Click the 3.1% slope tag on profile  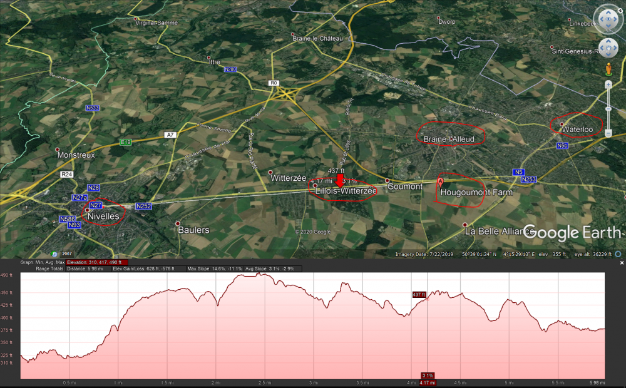428,375
